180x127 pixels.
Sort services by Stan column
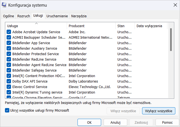click(125, 26)
